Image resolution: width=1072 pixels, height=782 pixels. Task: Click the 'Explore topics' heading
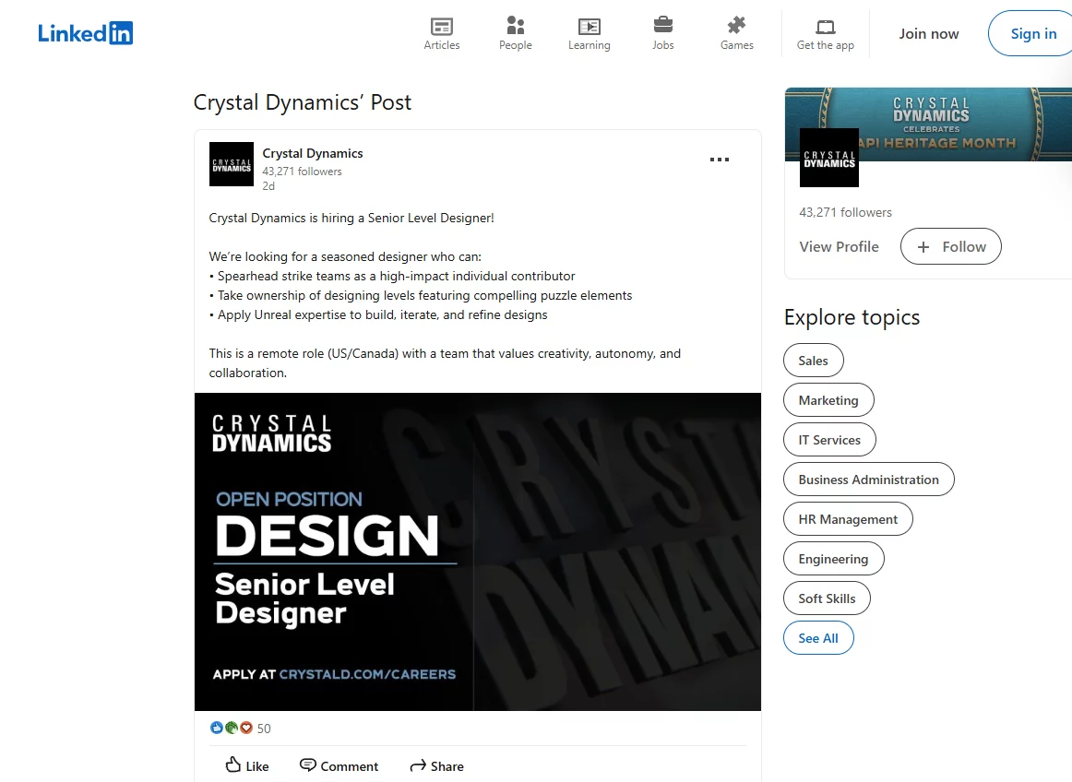[x=852, y=317]
